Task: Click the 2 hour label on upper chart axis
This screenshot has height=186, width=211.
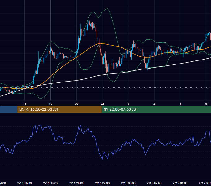Action: click(x=154, y=104)
